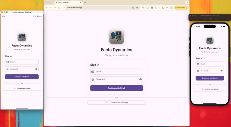
Task: Open the browser home page
Action: click(59, 8)
